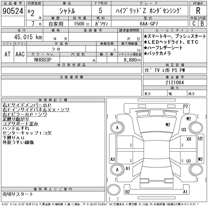Select the 後日発送部品 header
208x208 pixels.
pyautogui.click(x=71, y=65)
